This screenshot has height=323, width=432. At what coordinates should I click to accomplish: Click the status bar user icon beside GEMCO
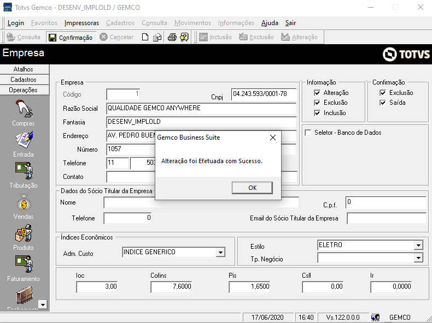tap(375, 318)
